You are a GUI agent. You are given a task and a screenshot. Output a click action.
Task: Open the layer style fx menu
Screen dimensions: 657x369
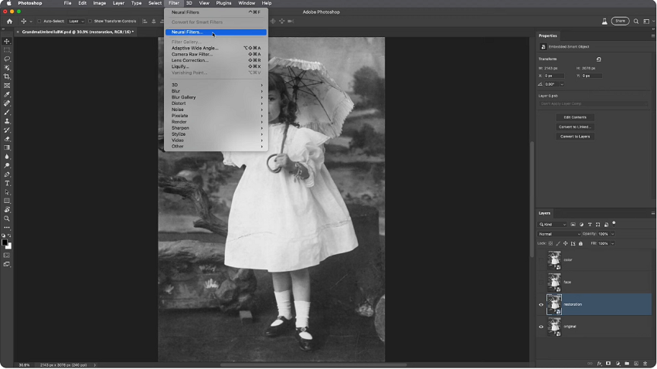[599, 364]
